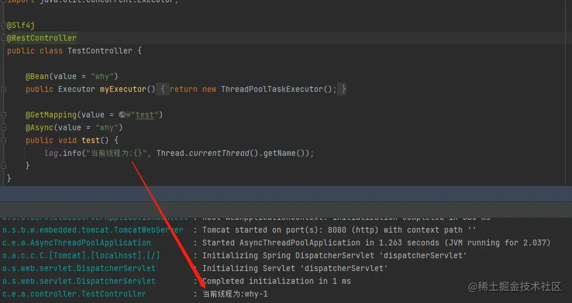The image size is (572, 303).
Task: Open the URL mapping globe icon before "test"
Action: click(122, 115)
